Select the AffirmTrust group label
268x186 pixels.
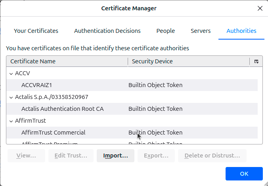(x=31, y=121)
